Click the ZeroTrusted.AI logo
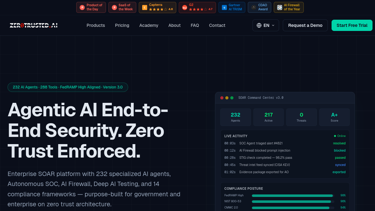Viewport: 375px width, 211px height. pos(33,25)
